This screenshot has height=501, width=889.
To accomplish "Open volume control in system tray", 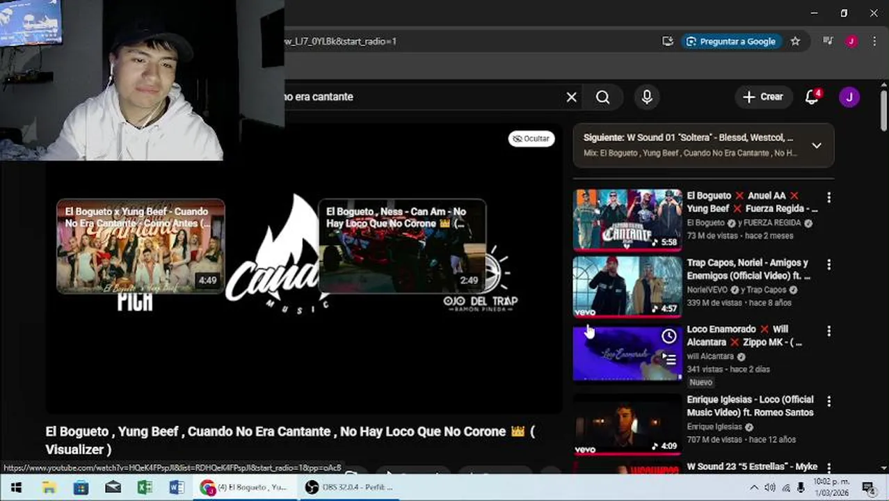I will coord(770,488).
